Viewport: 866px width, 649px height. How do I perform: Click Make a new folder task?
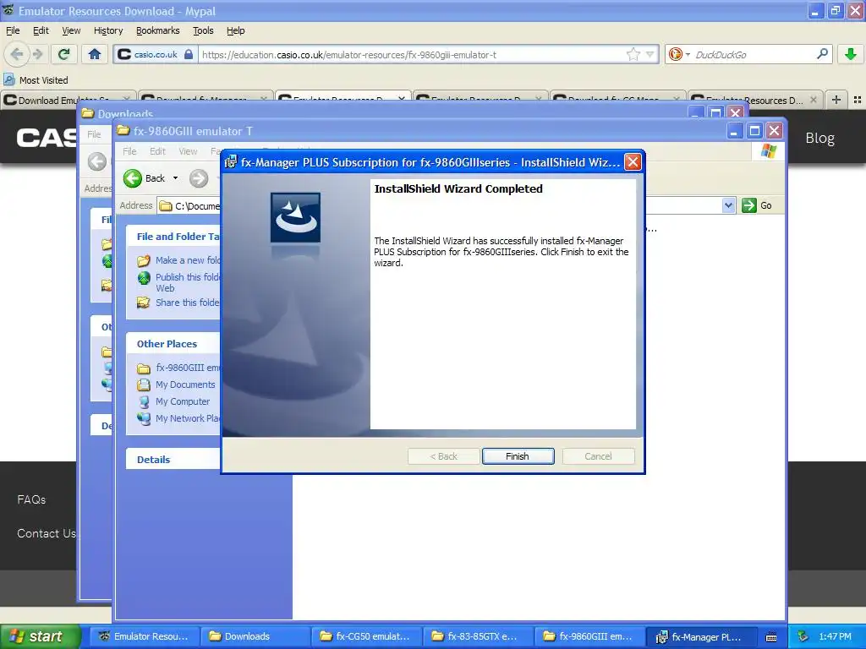[x=179, y=260]
